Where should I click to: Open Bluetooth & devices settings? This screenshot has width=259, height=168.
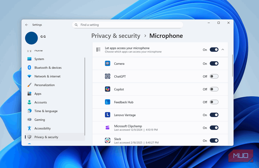pos(48,68)
